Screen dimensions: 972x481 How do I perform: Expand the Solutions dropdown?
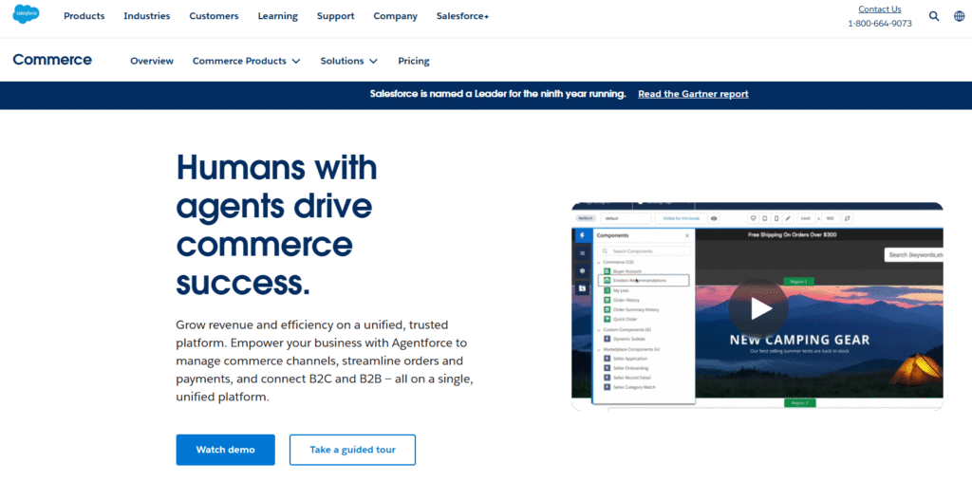(x=348, y=61)
